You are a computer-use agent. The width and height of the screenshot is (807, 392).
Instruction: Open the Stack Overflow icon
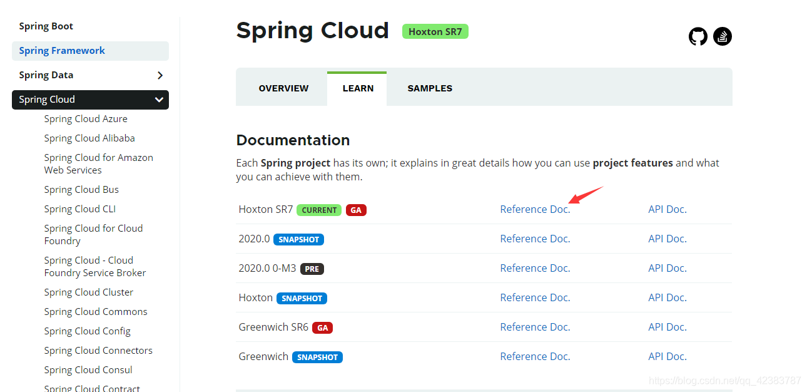click(723, 36)
